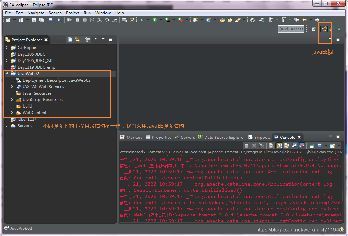
Task: Switch to the Servers tab
Action: point(185,138)
